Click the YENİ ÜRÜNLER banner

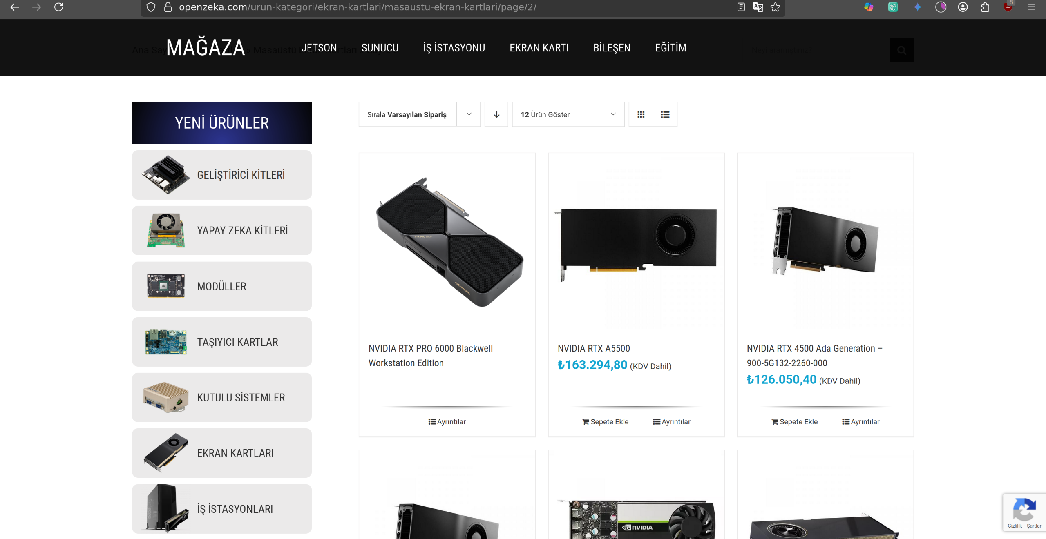tap(222, 123)
